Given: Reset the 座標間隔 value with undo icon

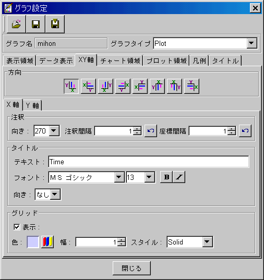Looking at the screenshot, I should (x=245, y=131).
